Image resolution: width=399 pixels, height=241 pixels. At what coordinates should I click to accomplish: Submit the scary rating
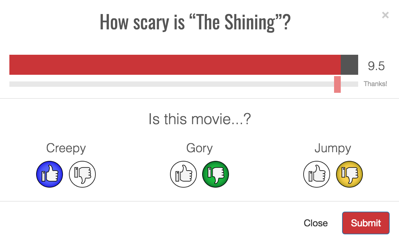click(366, 223)
